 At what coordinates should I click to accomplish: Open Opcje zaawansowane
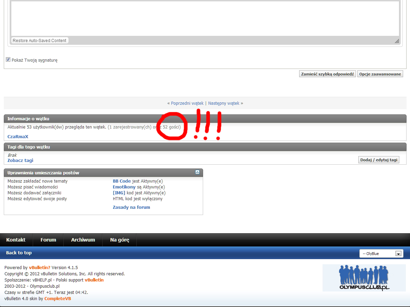[380, 74]
